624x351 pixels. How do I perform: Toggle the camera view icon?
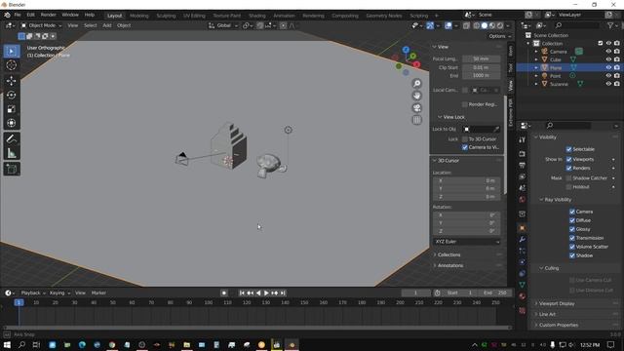(416, 108)
